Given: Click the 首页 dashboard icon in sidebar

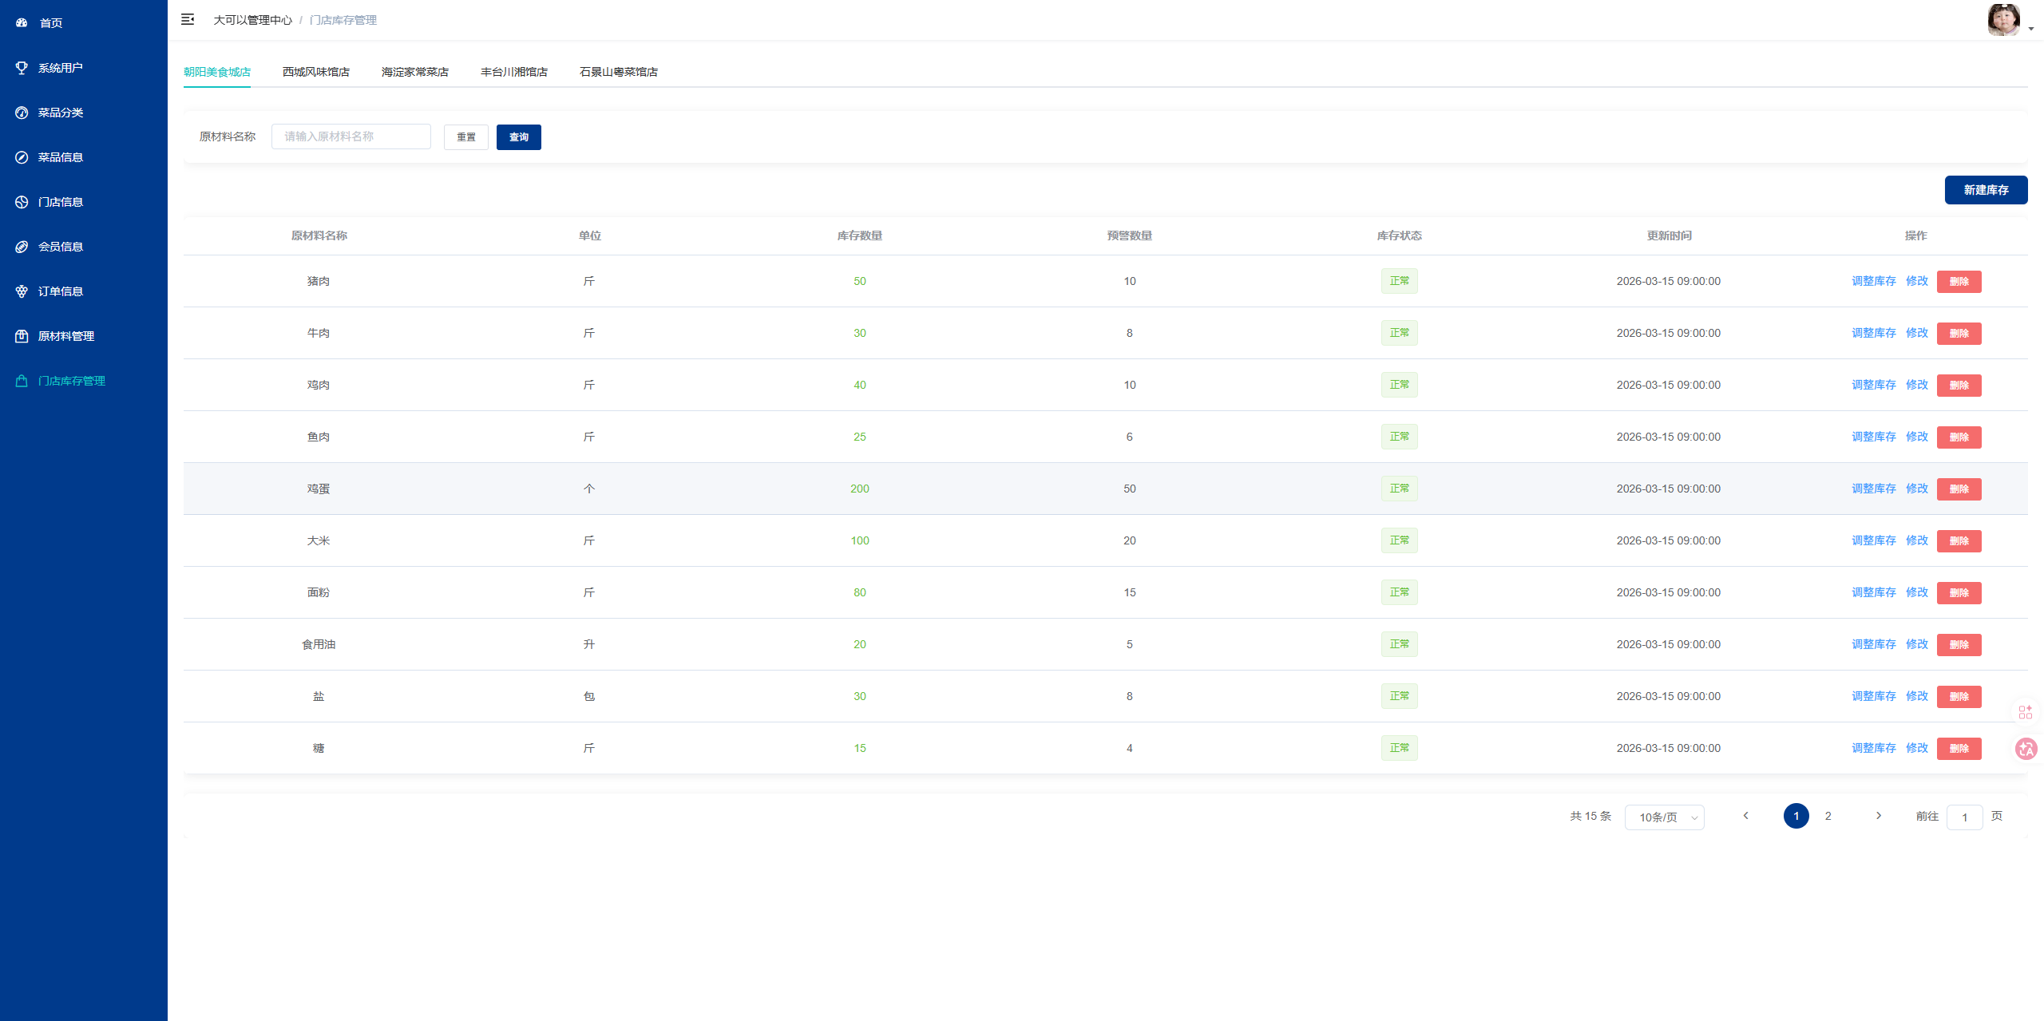Looking at the screenshot, I should (22, 23).
